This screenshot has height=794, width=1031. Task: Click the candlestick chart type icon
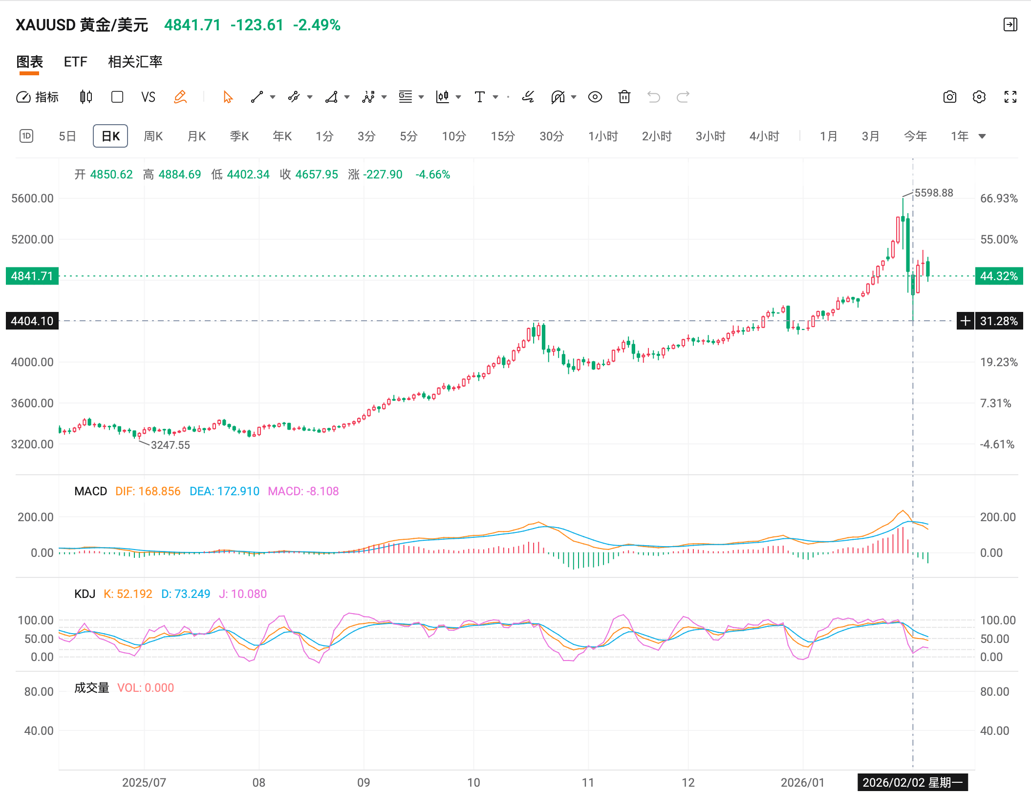point(86,97)
